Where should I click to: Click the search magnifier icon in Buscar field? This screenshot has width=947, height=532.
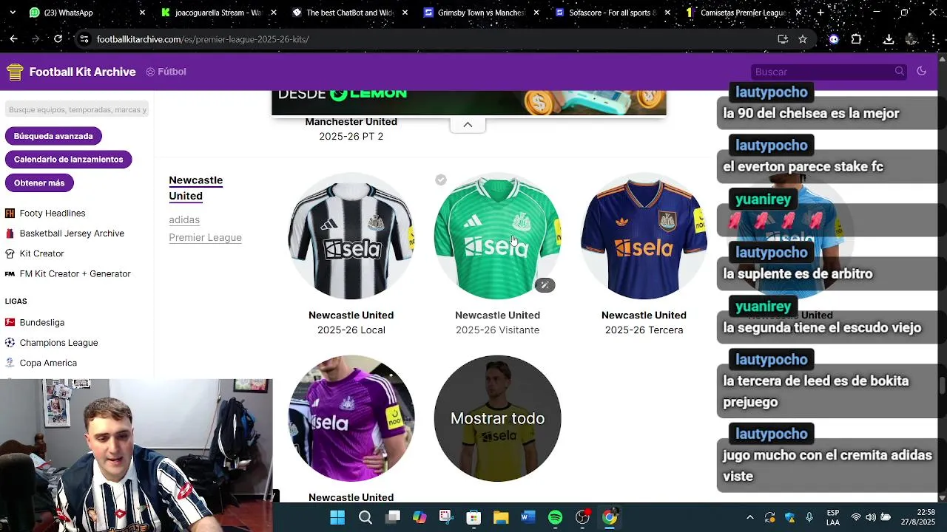coord(900,71)
